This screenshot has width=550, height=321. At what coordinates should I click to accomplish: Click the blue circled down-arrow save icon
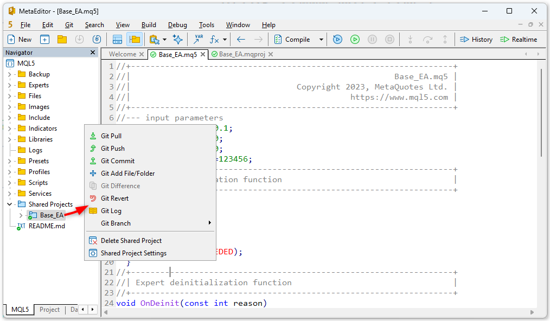pos(97,40)
